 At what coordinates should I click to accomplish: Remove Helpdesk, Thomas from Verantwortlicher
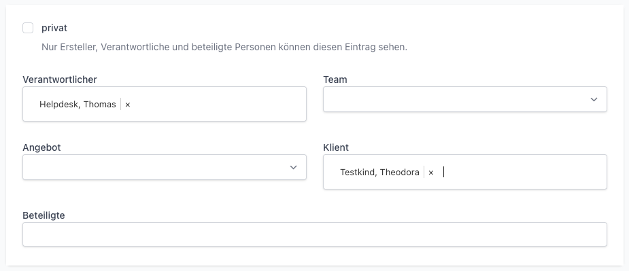pos(128,105)
